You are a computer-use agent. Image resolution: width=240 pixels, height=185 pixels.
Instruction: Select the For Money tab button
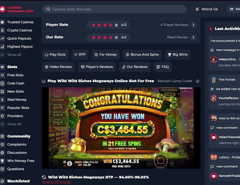click(x=106, y=55)
